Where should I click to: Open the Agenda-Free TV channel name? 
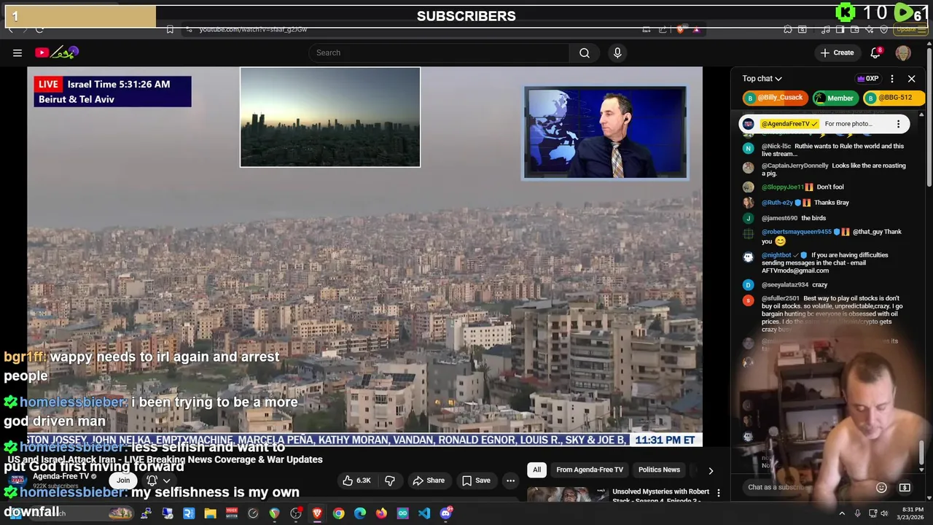tap(60, 476)
